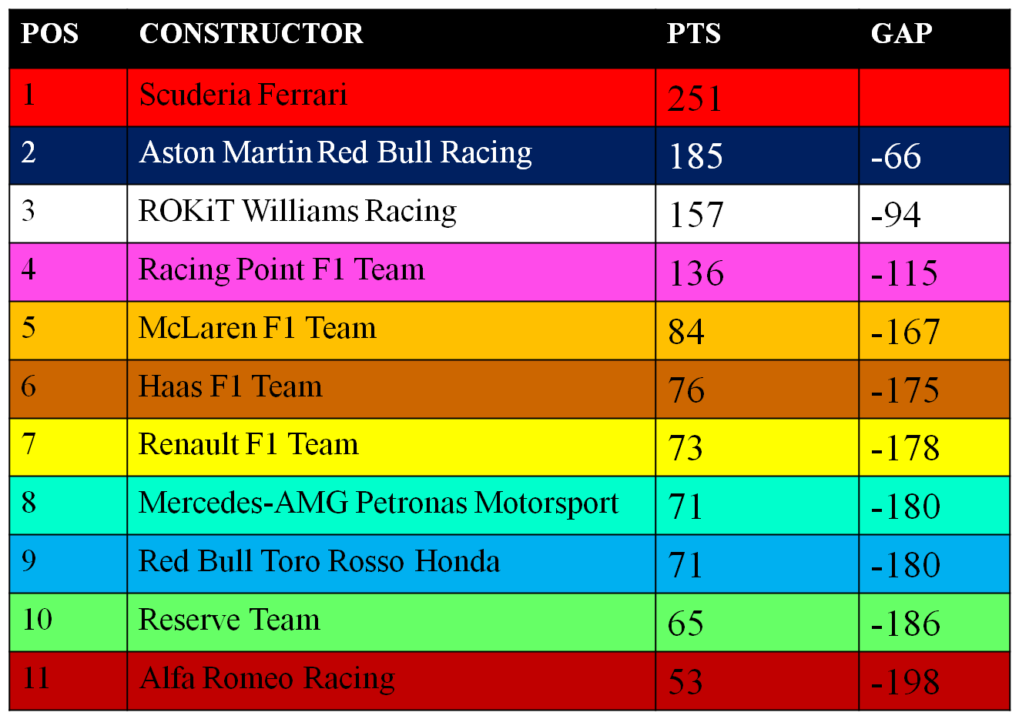Select Racing Point F1 Team cell
The height and width of the screenshot is (719, 1019).
point(391,273)
